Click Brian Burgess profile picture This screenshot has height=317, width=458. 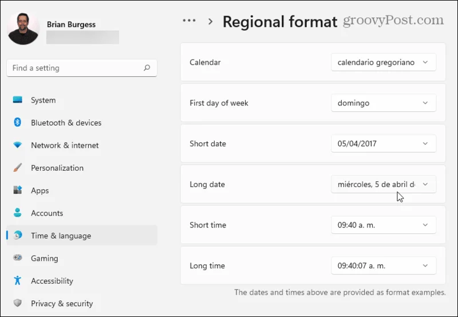pos(23,29)
